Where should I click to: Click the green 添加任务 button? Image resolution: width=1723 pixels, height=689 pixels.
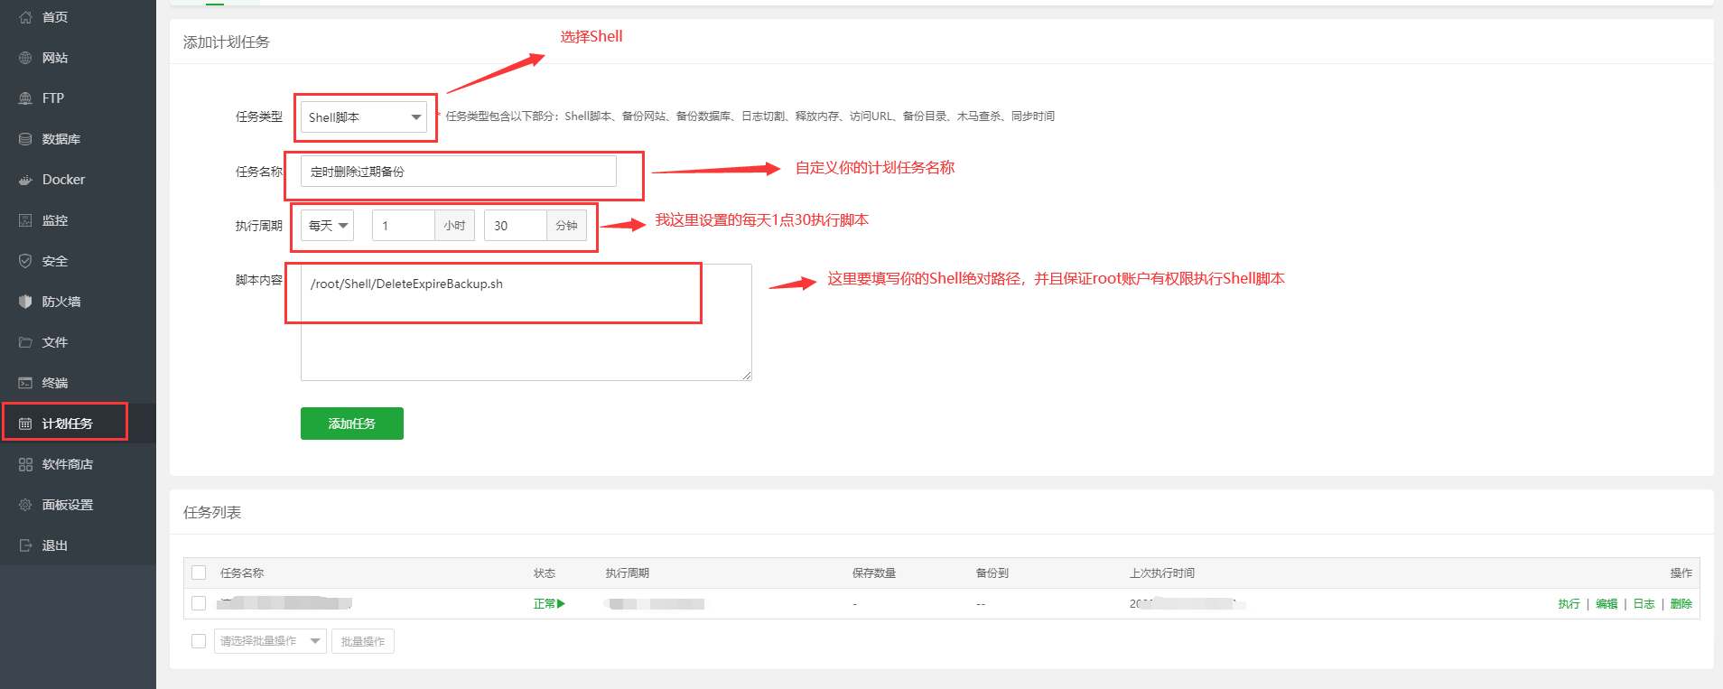point(352,424)
